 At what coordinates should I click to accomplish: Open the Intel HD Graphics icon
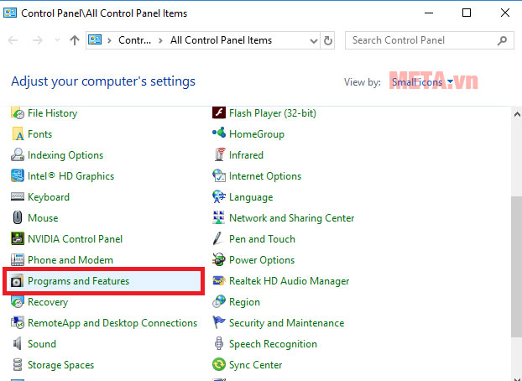(x=18, y=176)
